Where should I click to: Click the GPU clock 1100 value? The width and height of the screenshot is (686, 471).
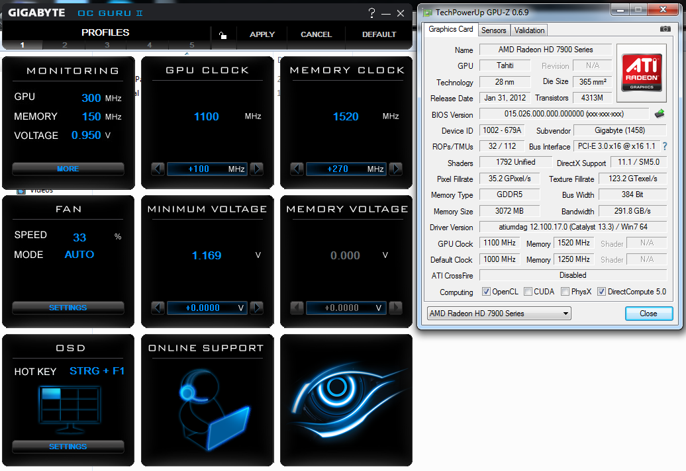click(206, 116)
